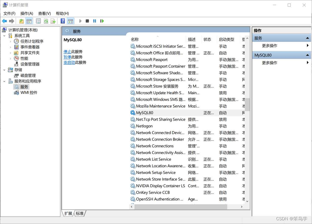Select 磁盘管理 in the tree
Image resolution: width=312 pixels, height=224 pixels.
coord(28,76)
